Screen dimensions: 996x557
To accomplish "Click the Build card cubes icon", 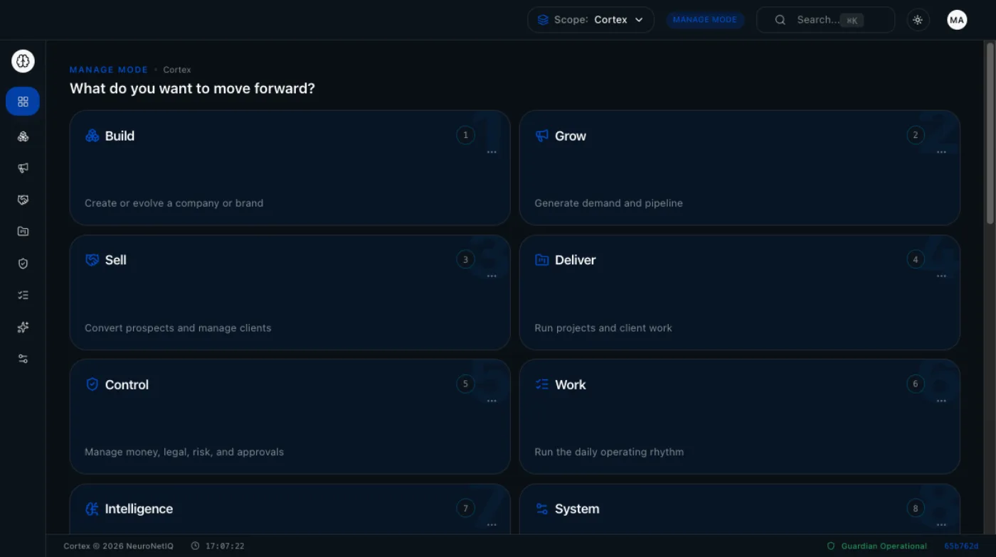I will click(92, 136).
